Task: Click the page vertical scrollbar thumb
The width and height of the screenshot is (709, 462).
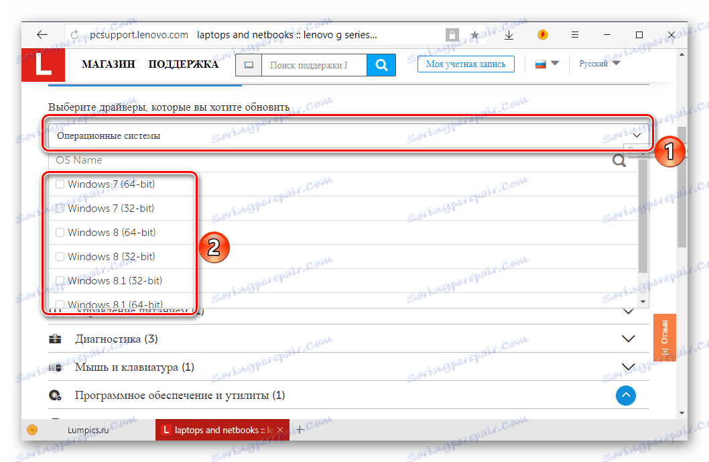Action: point(682,186)
